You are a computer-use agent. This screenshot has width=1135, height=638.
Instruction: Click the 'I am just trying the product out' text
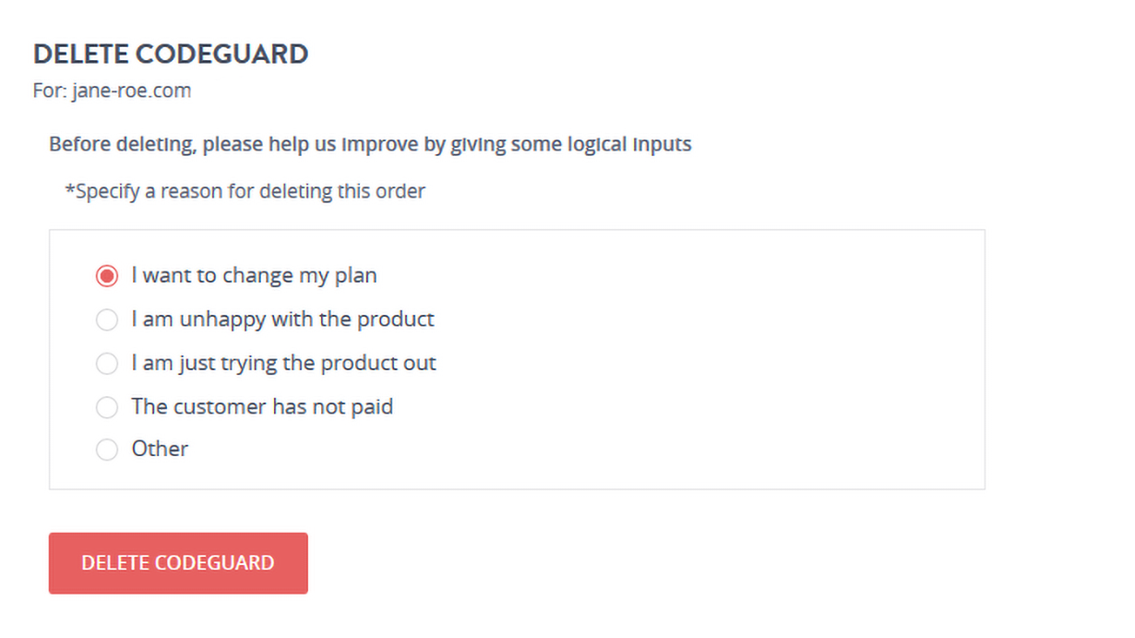(x=283, y=363)
